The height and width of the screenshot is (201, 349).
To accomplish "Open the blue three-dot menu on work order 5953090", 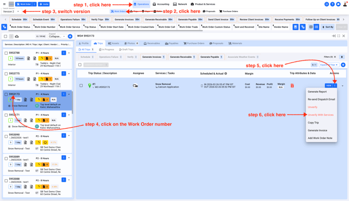I will tap(64, 135).
